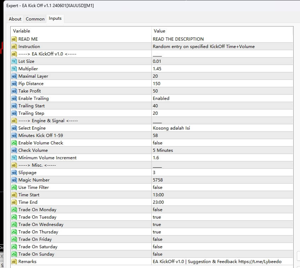
Task: Click the boolean icon next to Enable Volume Check
Action: 14,143
